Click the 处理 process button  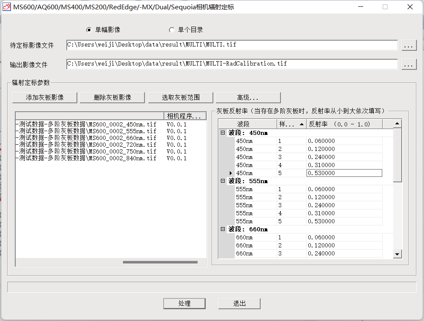pyautogui.click(x=185, y=303)
